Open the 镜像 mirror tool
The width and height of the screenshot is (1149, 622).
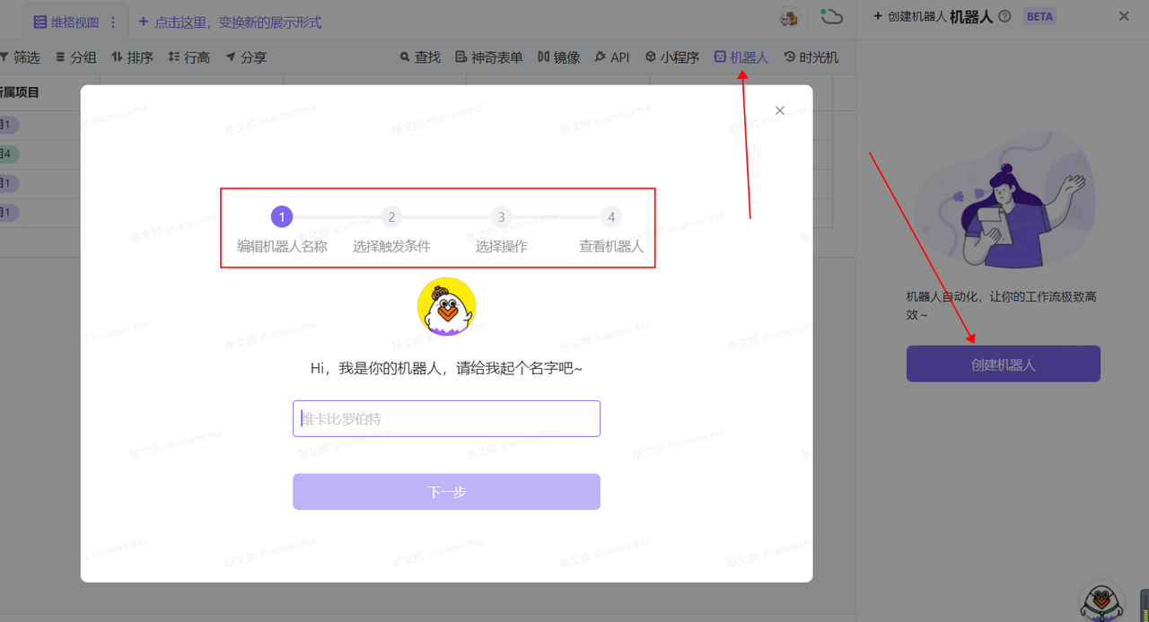(x=559, y=57)
